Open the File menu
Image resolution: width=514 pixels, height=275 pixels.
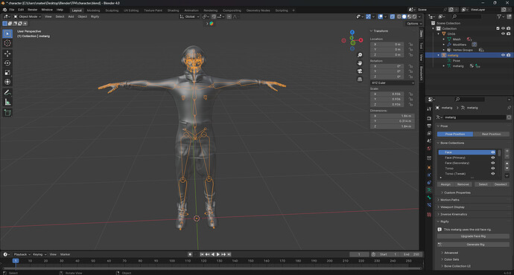coord(12,10)
